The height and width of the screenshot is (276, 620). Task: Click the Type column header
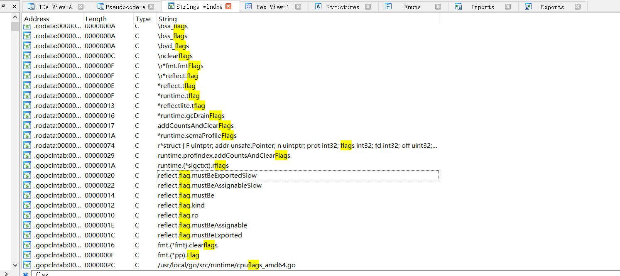pos(143,19)
